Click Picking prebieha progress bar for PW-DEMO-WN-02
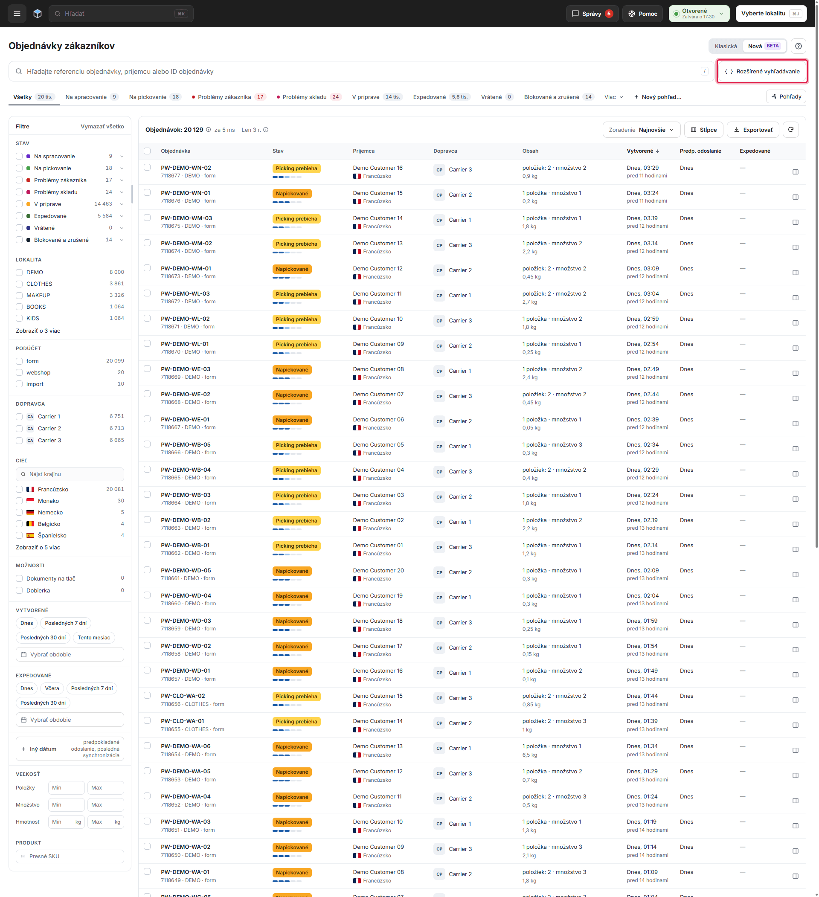Image resolution: width=819 pixels, height=897 pixels. pyautogui.click(x=288, y=177)
